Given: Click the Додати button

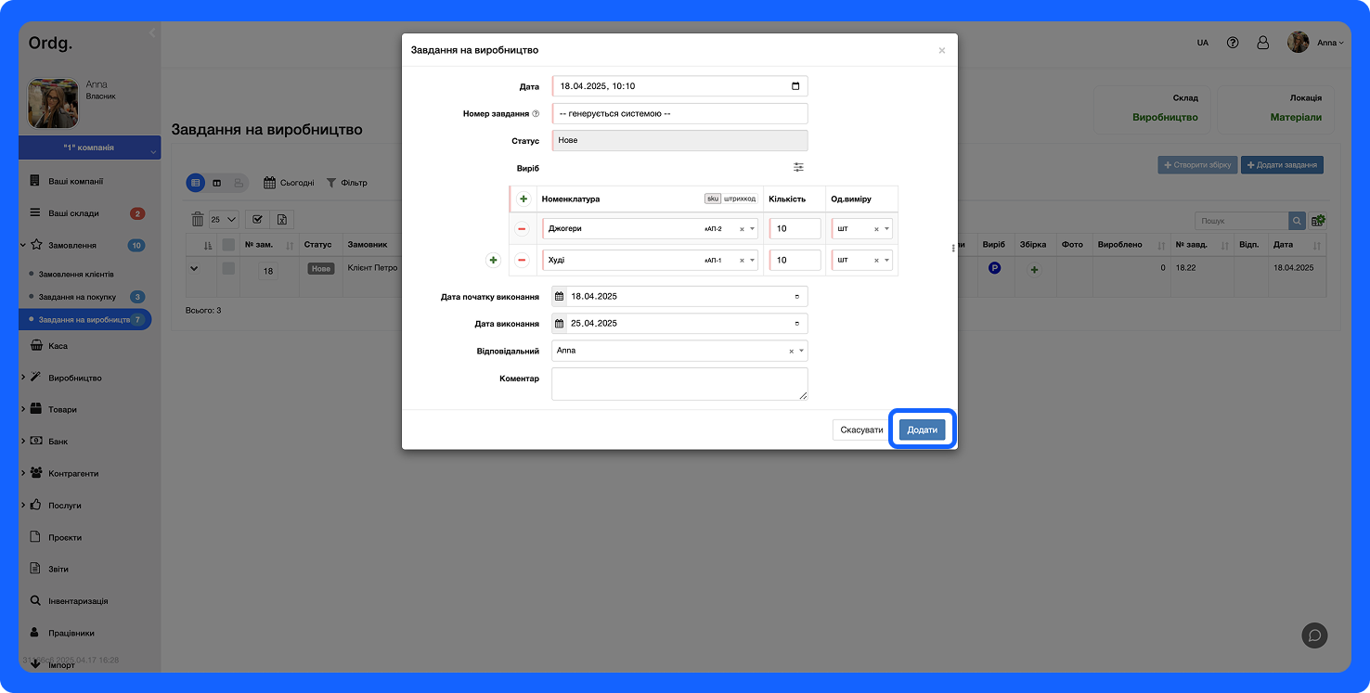Looking at the screenshot, I should tap(922, 430).
